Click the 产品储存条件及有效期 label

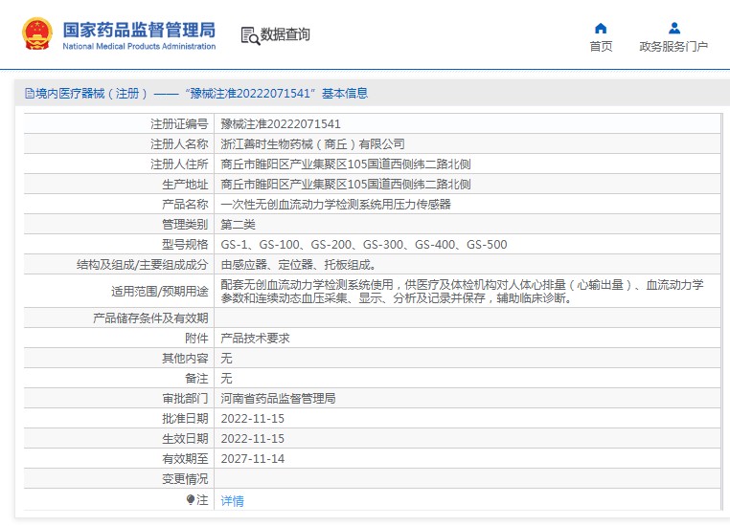pyautogui.click(x=150, y=318)
